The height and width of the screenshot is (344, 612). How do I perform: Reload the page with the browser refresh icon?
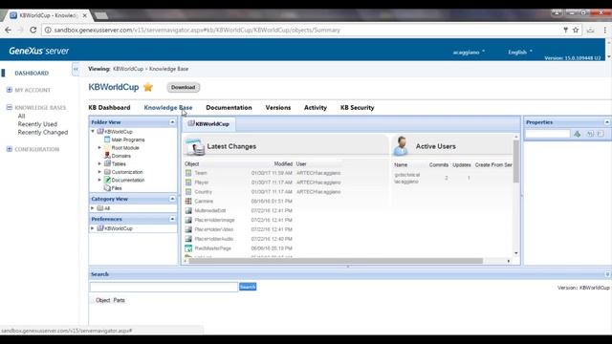click(33, 30)
